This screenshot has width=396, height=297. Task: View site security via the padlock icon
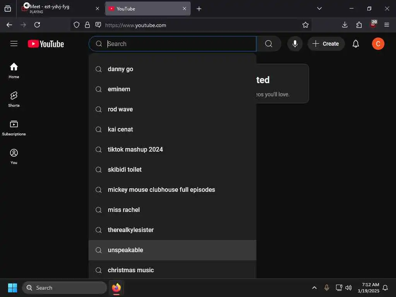pyautogui.click(x=87, y=25)
